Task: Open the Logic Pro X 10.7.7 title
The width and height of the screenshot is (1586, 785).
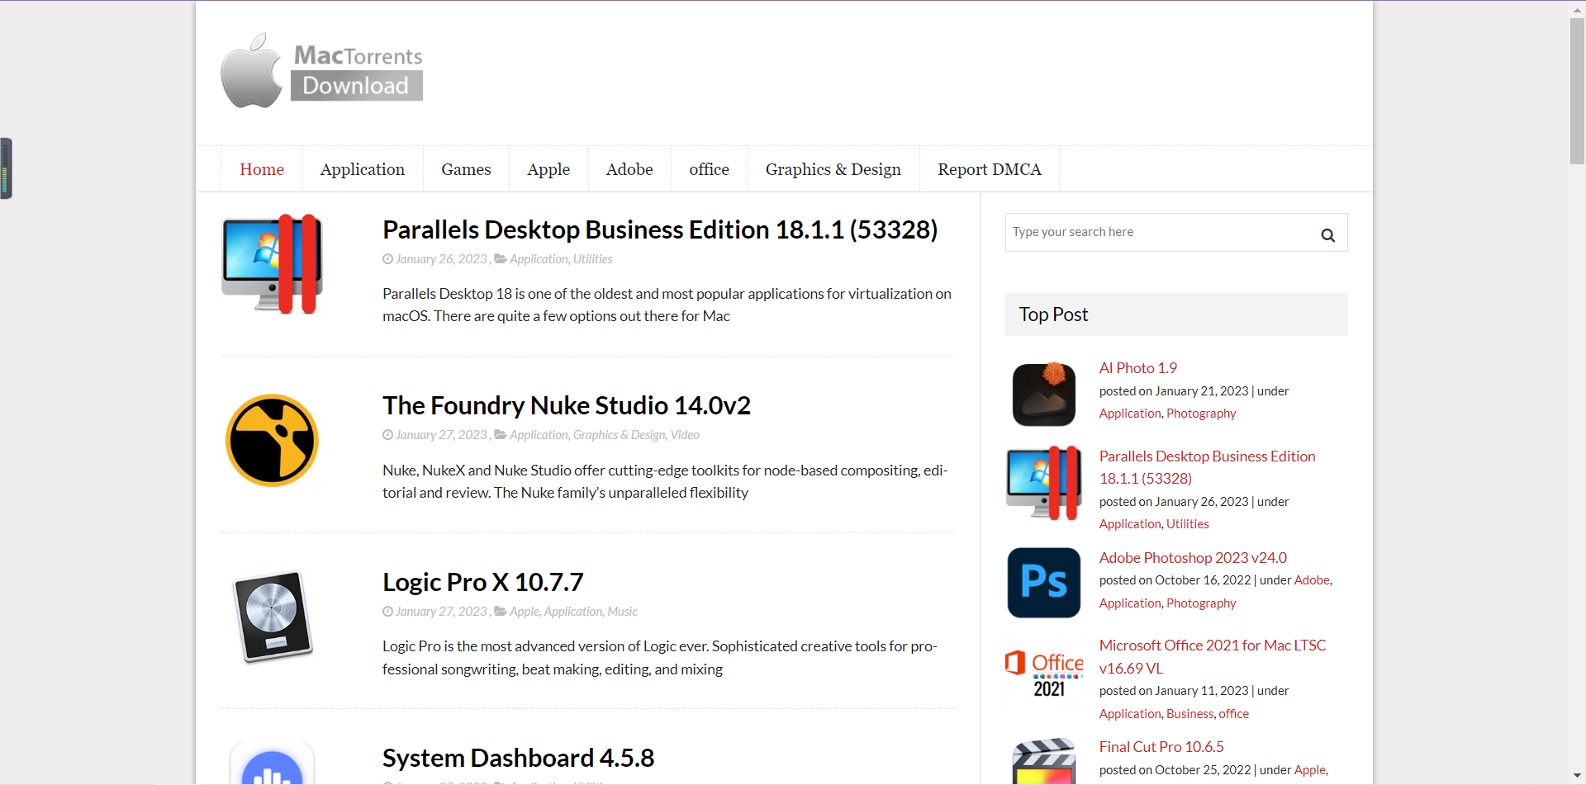Action: tap(483, 582)
